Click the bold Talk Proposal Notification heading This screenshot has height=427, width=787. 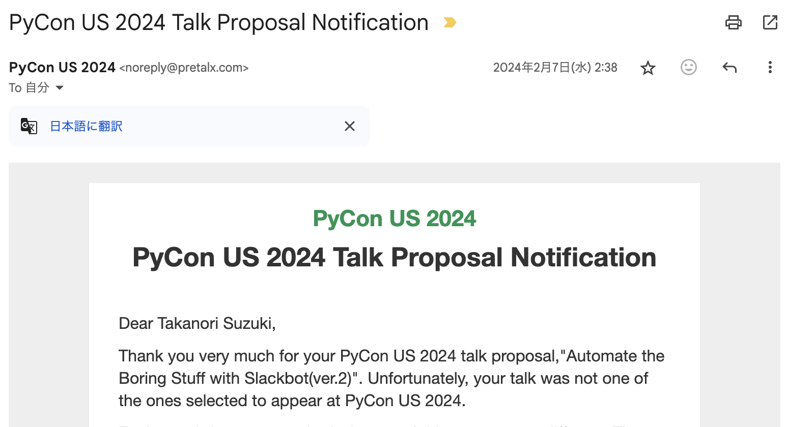pos(394,257)
